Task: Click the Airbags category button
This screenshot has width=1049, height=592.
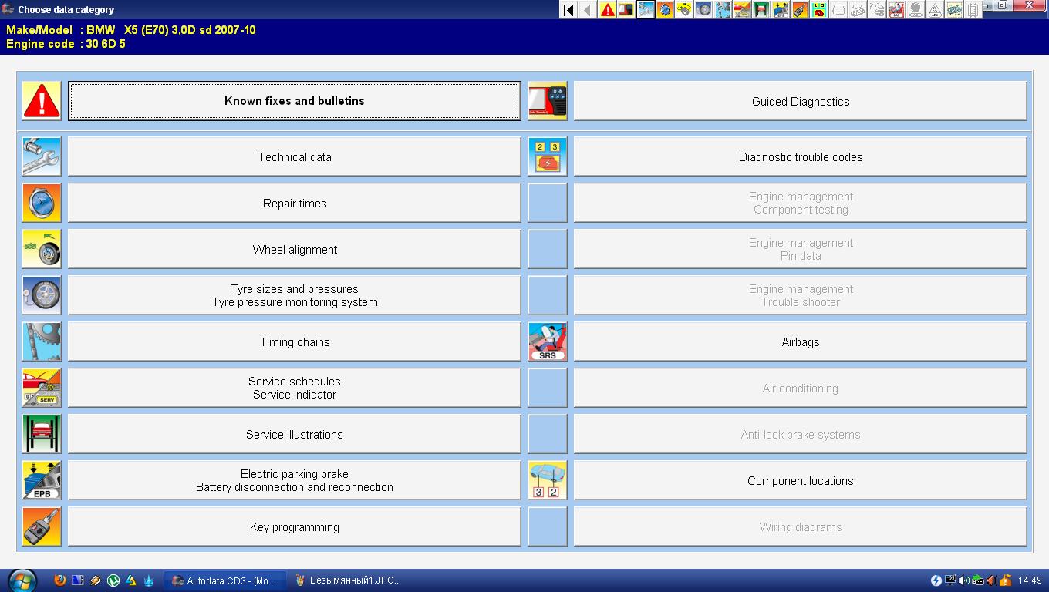Action: 800,341
